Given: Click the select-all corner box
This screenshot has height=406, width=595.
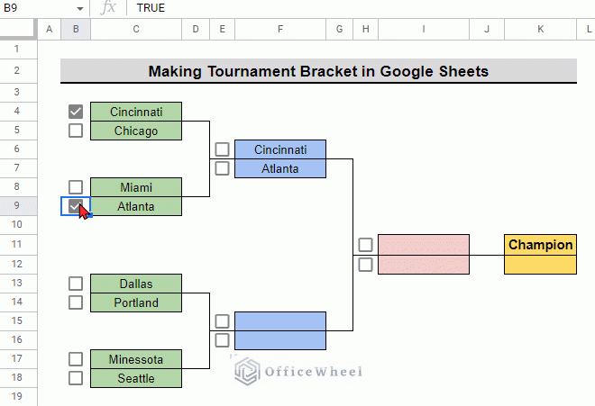Looking at the screenshot, I should click(x=19, y=29).
